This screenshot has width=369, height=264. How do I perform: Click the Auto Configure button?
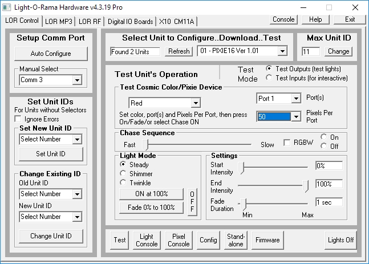click(x=51, y=54)
